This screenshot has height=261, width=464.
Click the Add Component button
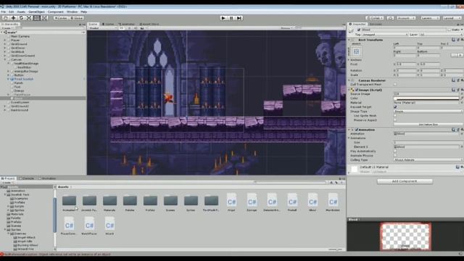(x=405, y=181)
